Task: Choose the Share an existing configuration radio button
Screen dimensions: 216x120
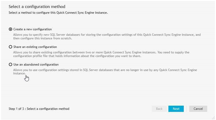Action: [x=10, y=47]
